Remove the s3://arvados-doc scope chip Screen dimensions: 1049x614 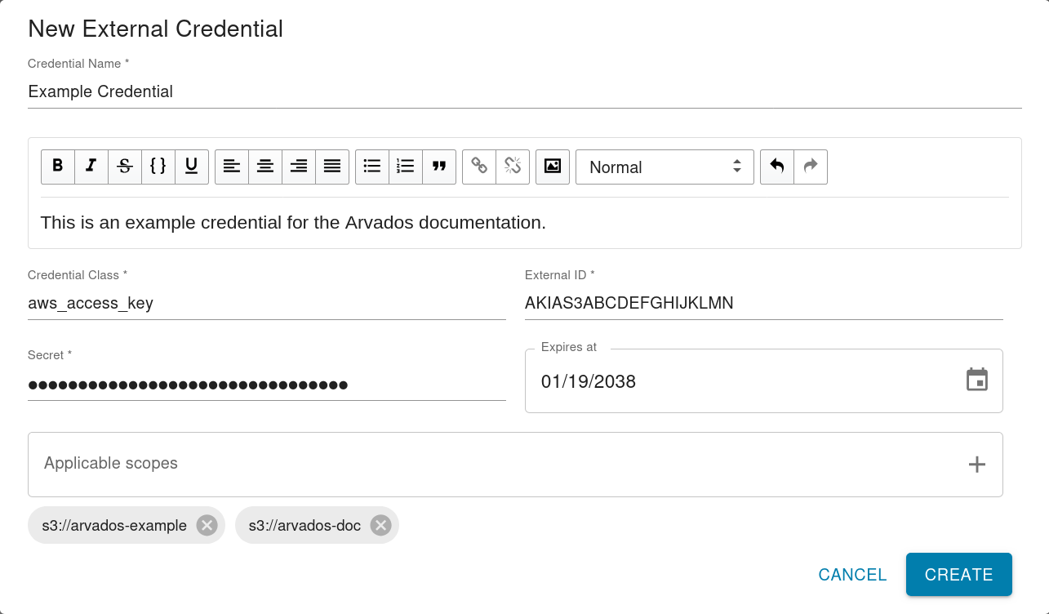(380, 525)
